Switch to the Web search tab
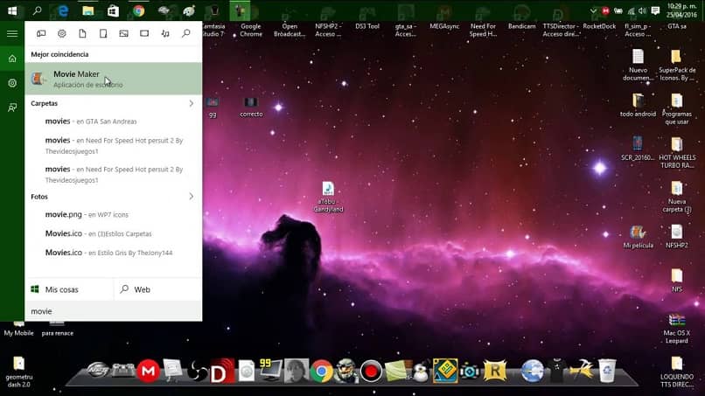 tap(157, 289)
